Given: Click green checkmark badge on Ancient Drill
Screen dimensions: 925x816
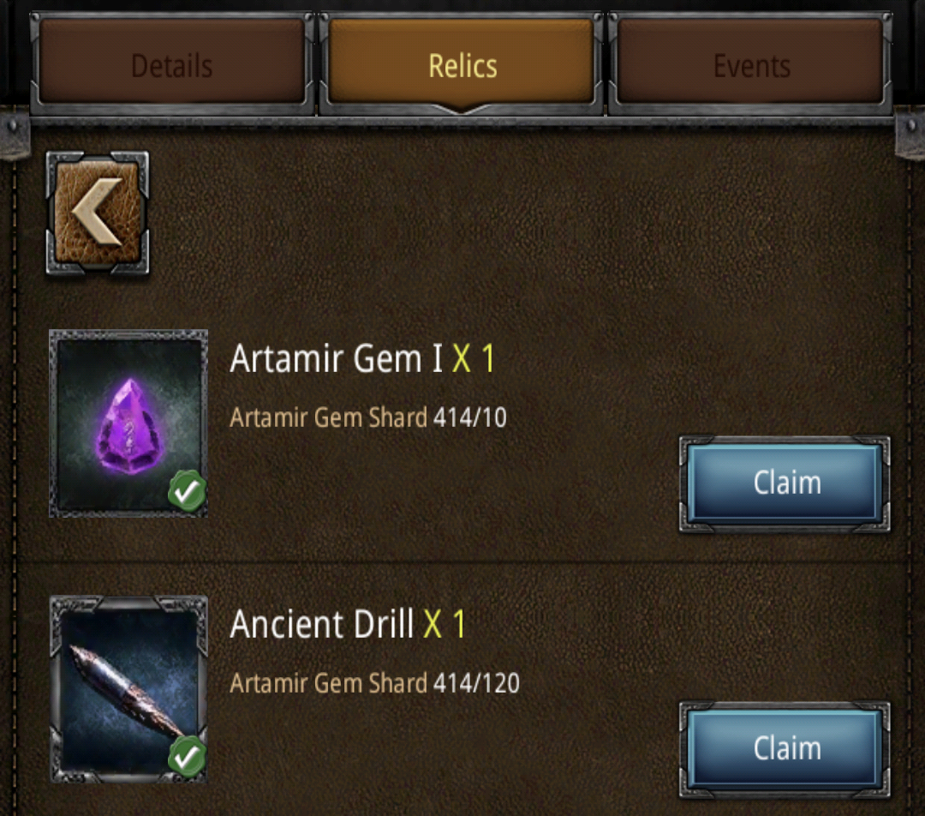Looking at the screenshot, I should point(187,756).
